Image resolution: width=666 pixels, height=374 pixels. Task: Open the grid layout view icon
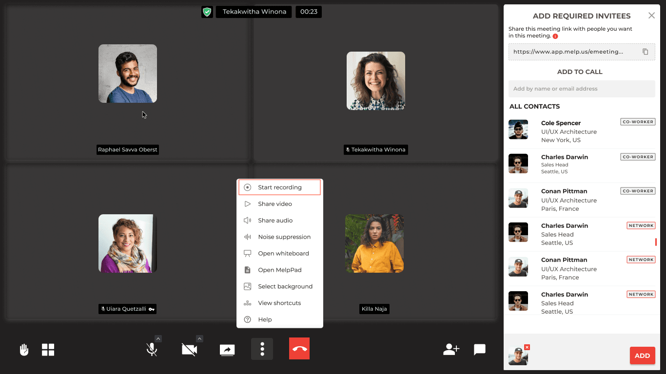pos(48,350)
